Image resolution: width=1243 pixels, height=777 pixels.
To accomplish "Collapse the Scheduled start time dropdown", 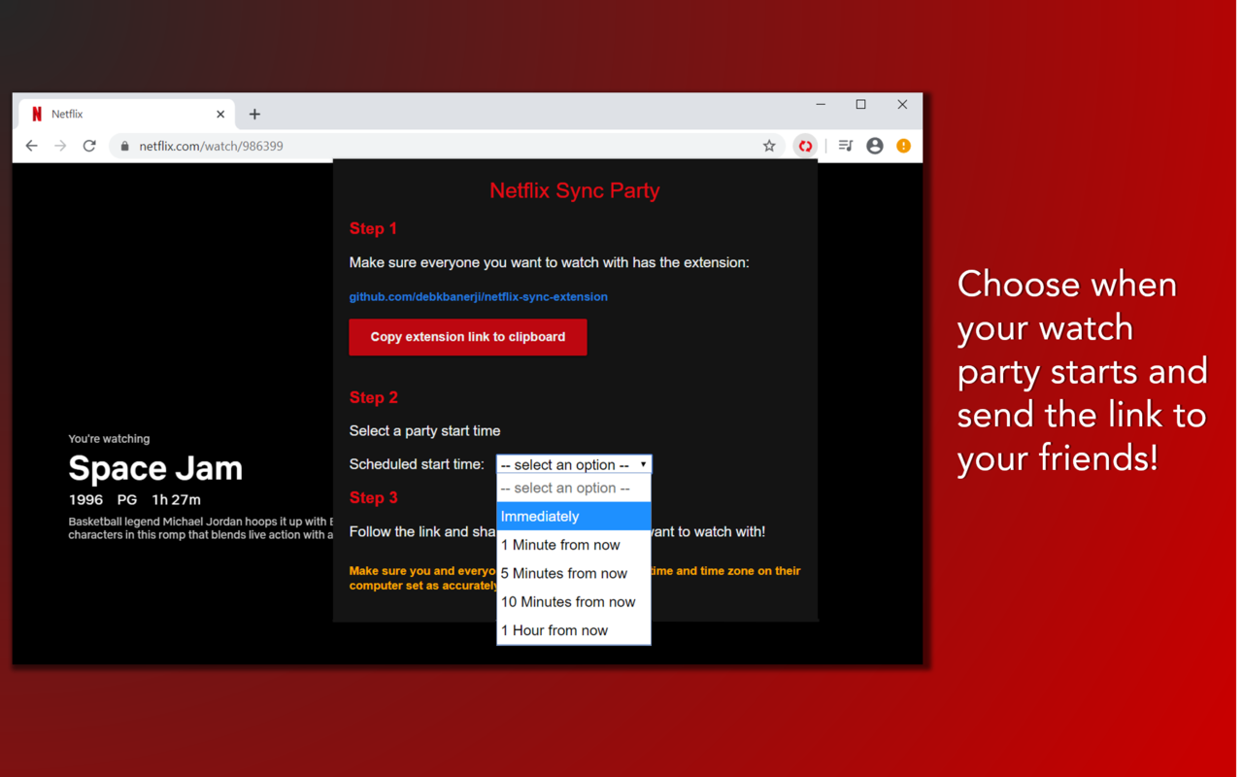I will tap(574, 464).
